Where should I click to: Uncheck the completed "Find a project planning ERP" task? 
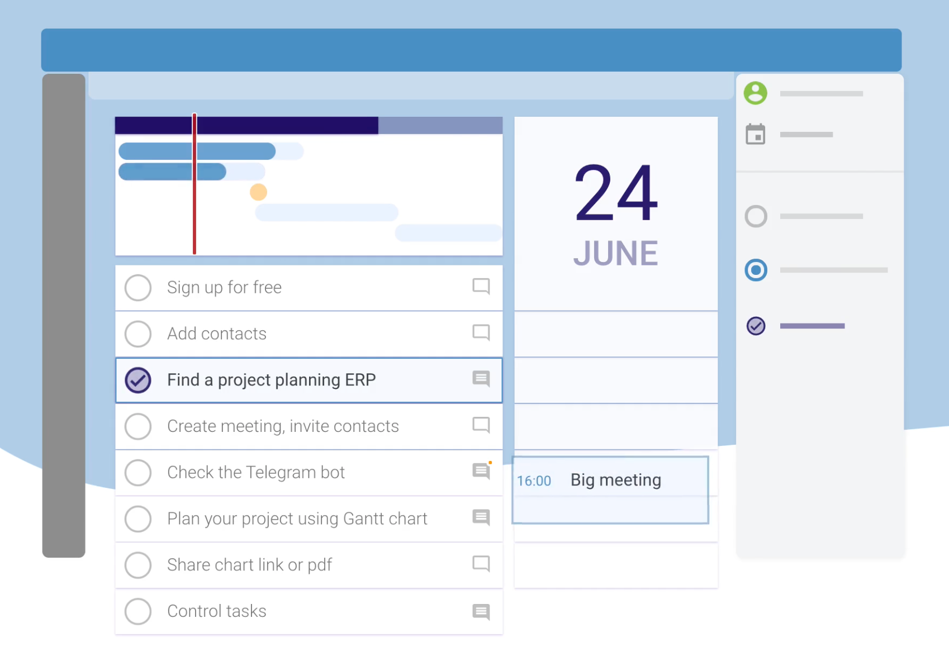pyautogui.click(x=137, y=380)
